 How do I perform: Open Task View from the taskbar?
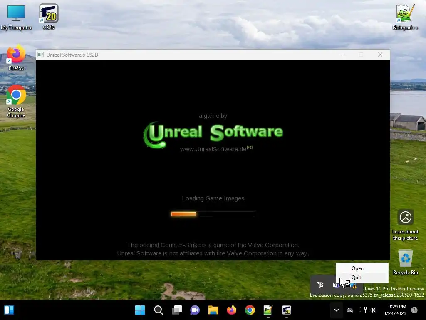click(176, 310)
